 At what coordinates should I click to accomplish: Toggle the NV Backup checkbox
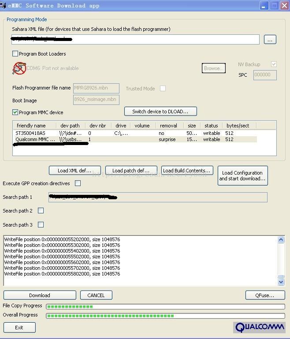274,64
